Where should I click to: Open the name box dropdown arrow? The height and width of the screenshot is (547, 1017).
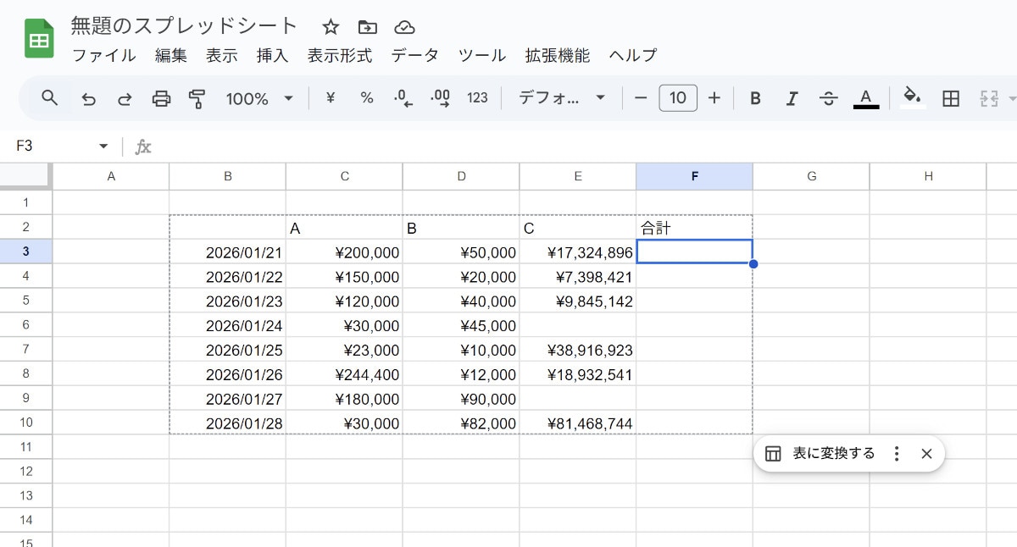[103, 146]
